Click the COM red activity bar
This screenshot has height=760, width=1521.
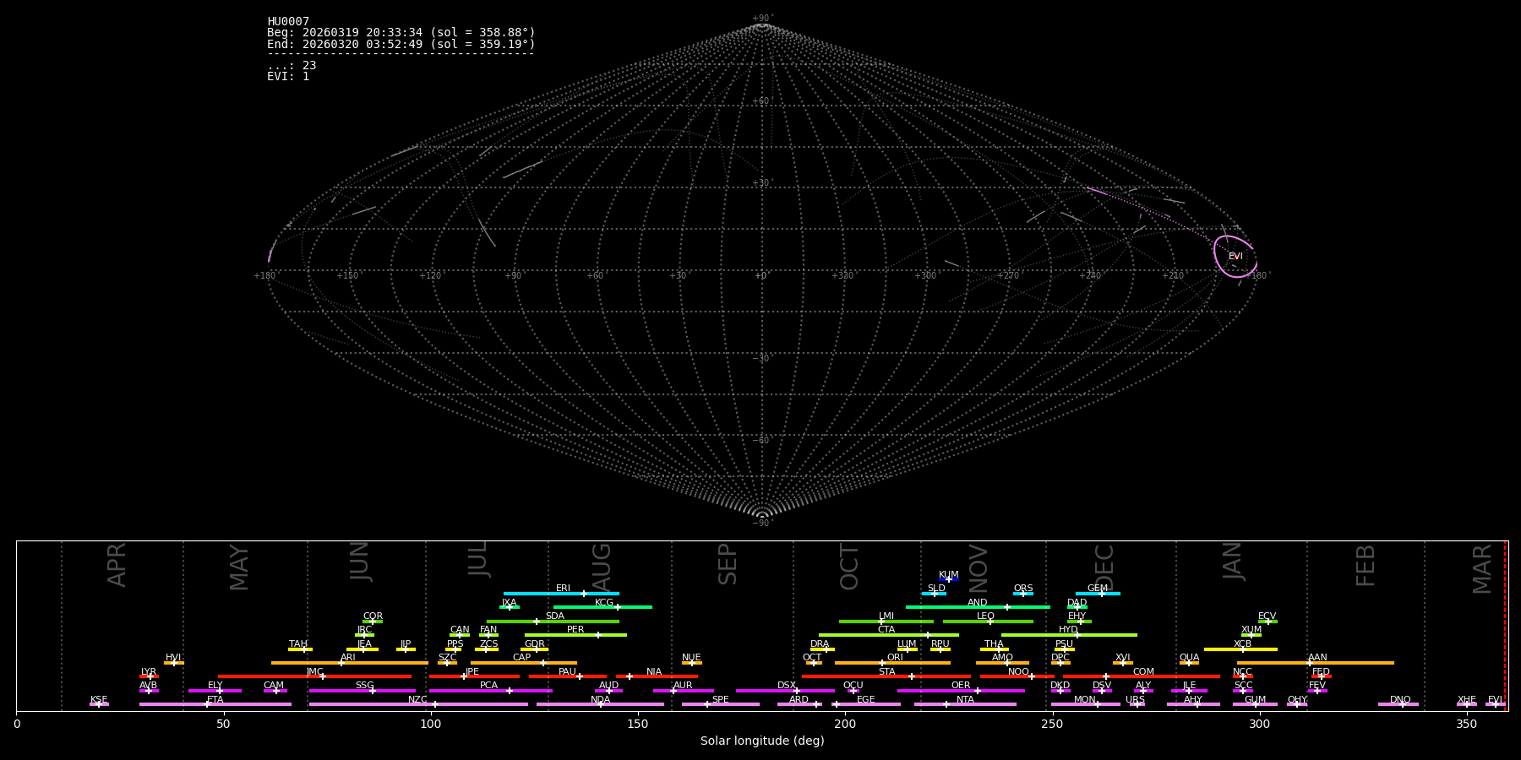click(1142, 676)
